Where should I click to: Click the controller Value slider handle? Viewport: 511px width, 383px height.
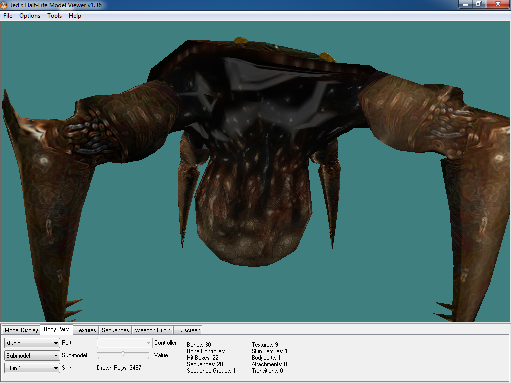point(123,354)
